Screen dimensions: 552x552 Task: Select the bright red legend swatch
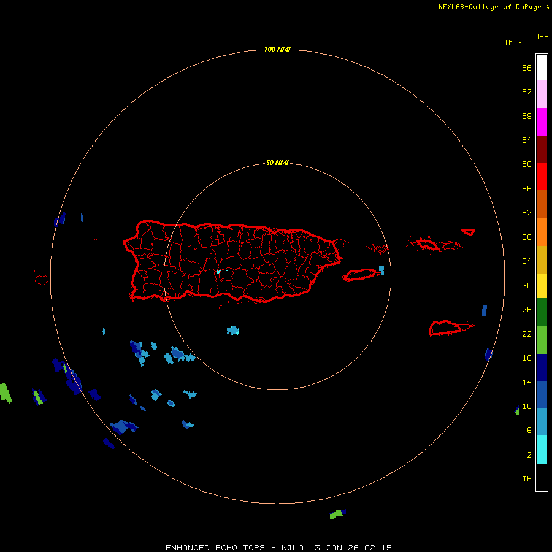coord(542,177)
